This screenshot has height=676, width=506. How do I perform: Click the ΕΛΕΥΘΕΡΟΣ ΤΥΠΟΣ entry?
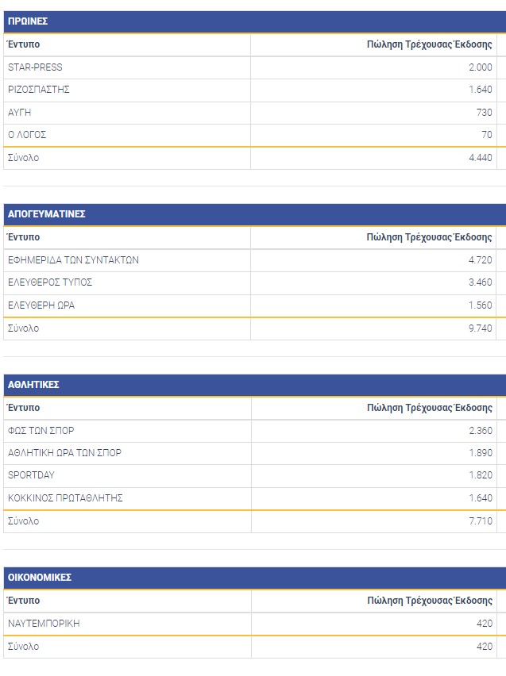50,282
